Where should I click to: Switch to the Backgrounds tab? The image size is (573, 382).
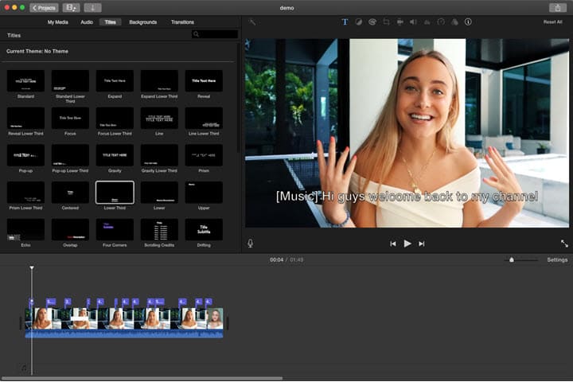point(143,22)
